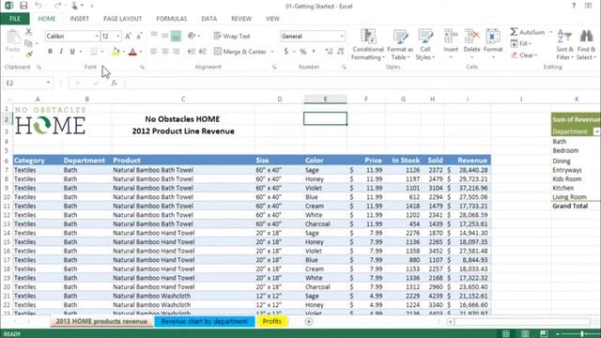The image size is (601, 338).
Task: Click the Delete cells icon
Action: (x=471, y=37)
